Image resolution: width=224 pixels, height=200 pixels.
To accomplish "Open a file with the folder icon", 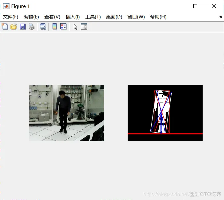I will tap(14, 26).
